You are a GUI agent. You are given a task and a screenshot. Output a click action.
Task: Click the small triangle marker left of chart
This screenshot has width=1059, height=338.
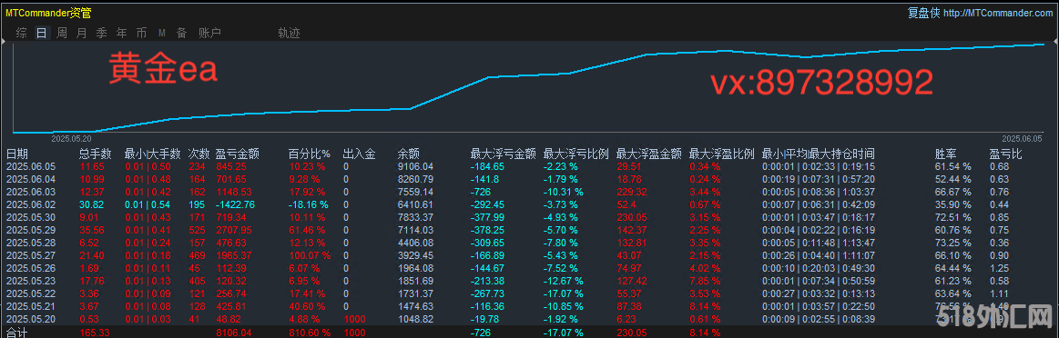pyautogui.click(x=4, y=43)
